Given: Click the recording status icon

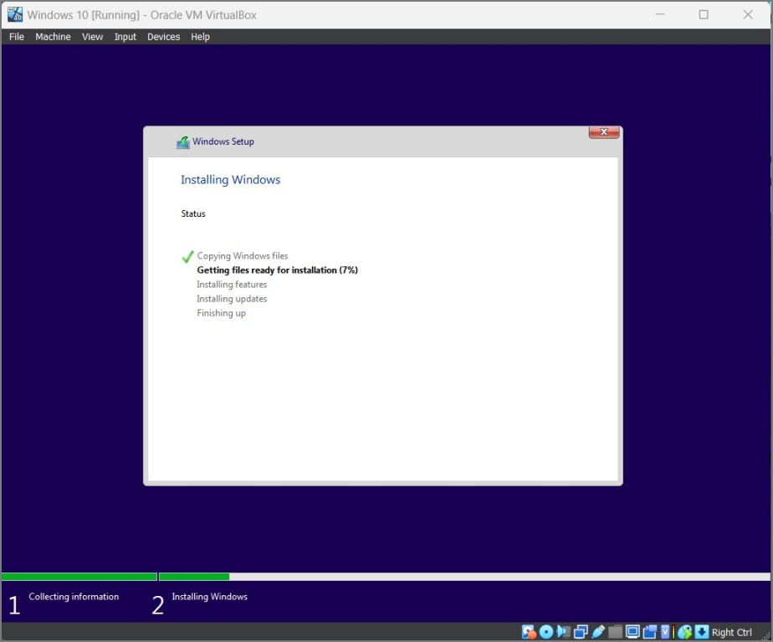Looking at the screenshot, I should click(x=650, y=632).
